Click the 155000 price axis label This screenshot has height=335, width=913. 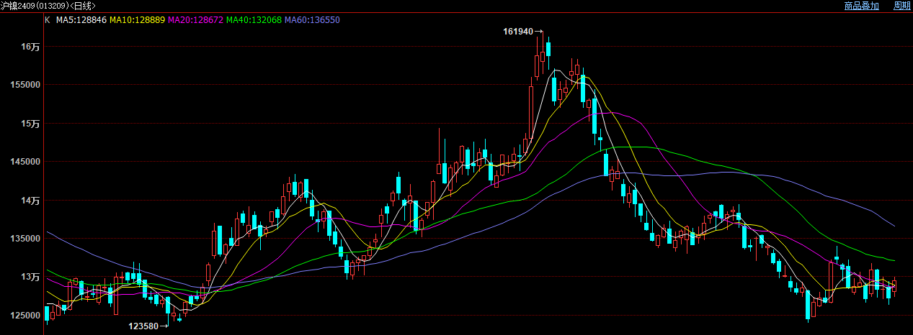point(26,85)
